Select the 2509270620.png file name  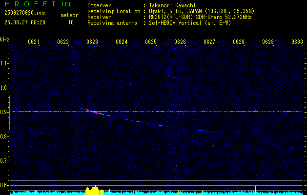coord(22,13)
